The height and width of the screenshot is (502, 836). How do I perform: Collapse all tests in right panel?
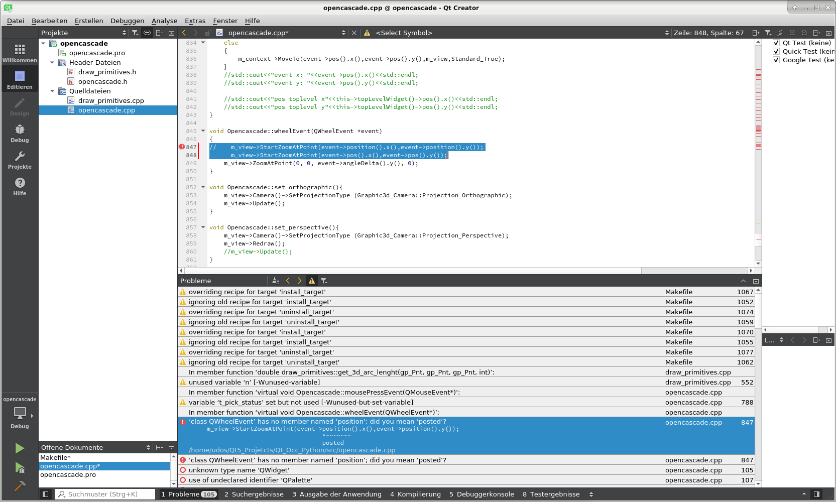[804, 33]
